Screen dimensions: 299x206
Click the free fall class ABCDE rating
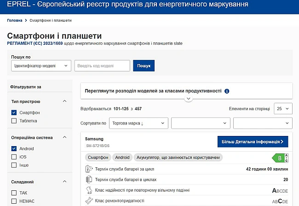click(x=280, y=190)
